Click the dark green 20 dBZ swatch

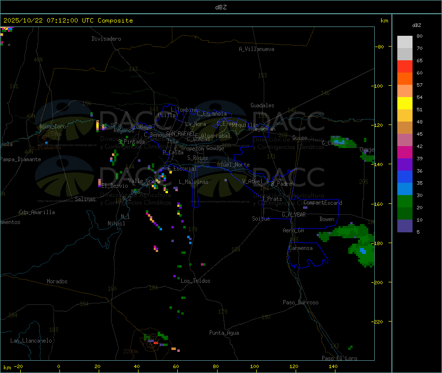[x=405, y=213]
